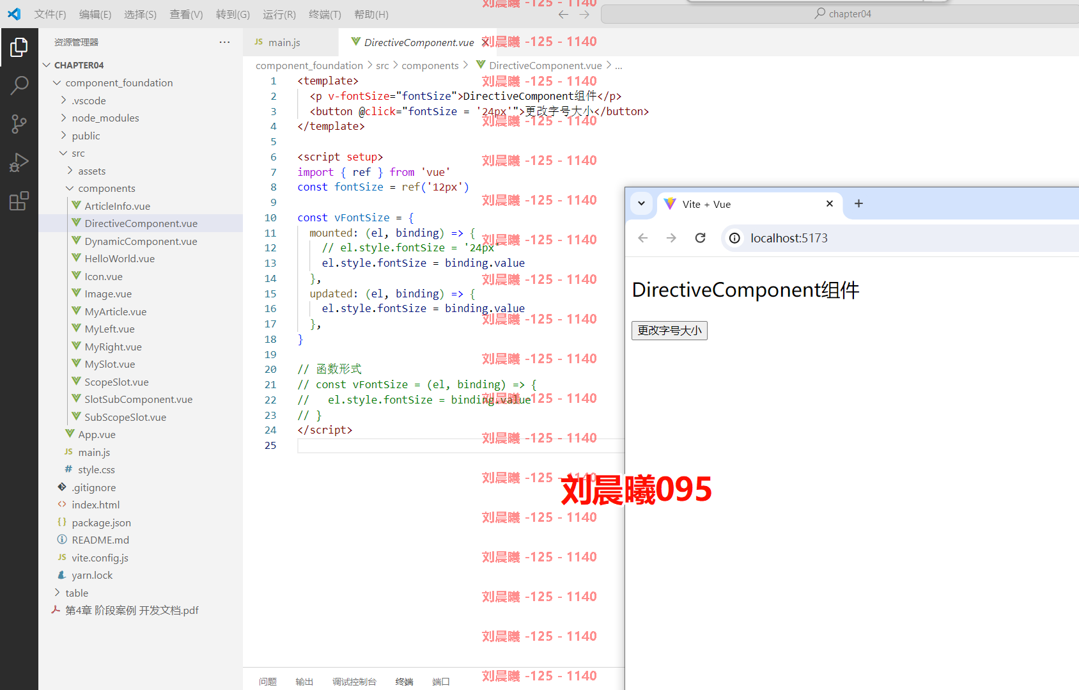Open style.css in the explorer

click(141, 469)
